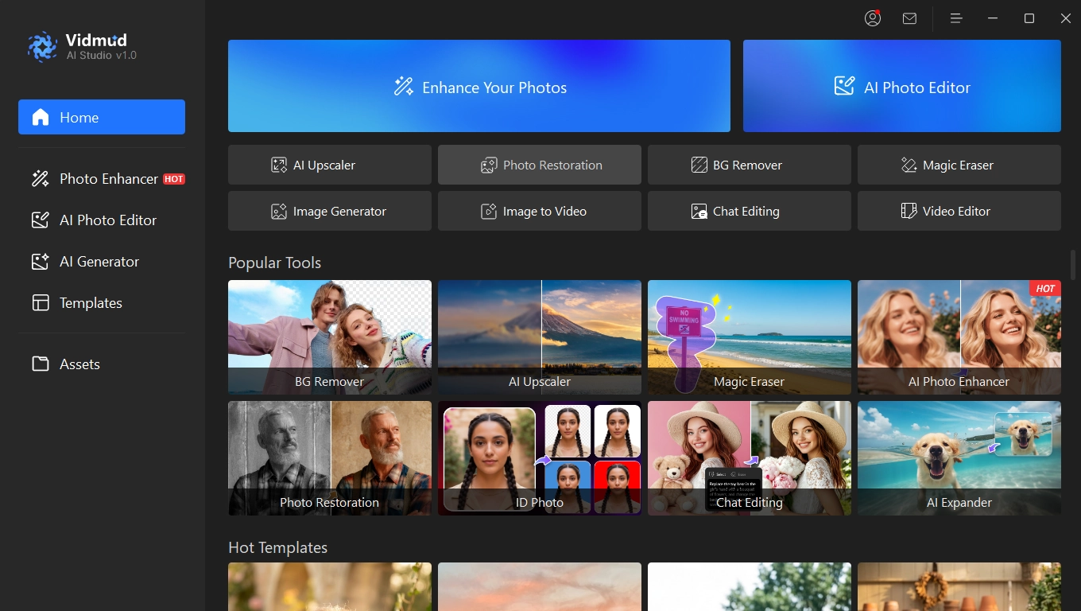Switch to AI Photo Editor sidebar item
This screenshot has width=1081, height=611.
click(x=102, y=220)
